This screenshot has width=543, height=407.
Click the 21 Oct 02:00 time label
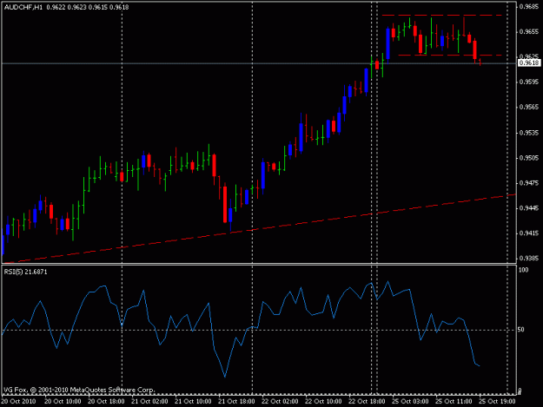[149, 402]
